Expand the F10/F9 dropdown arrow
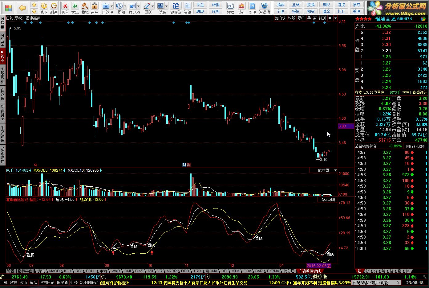The height and width of the screenshot is (288, 429). [139, 6]
